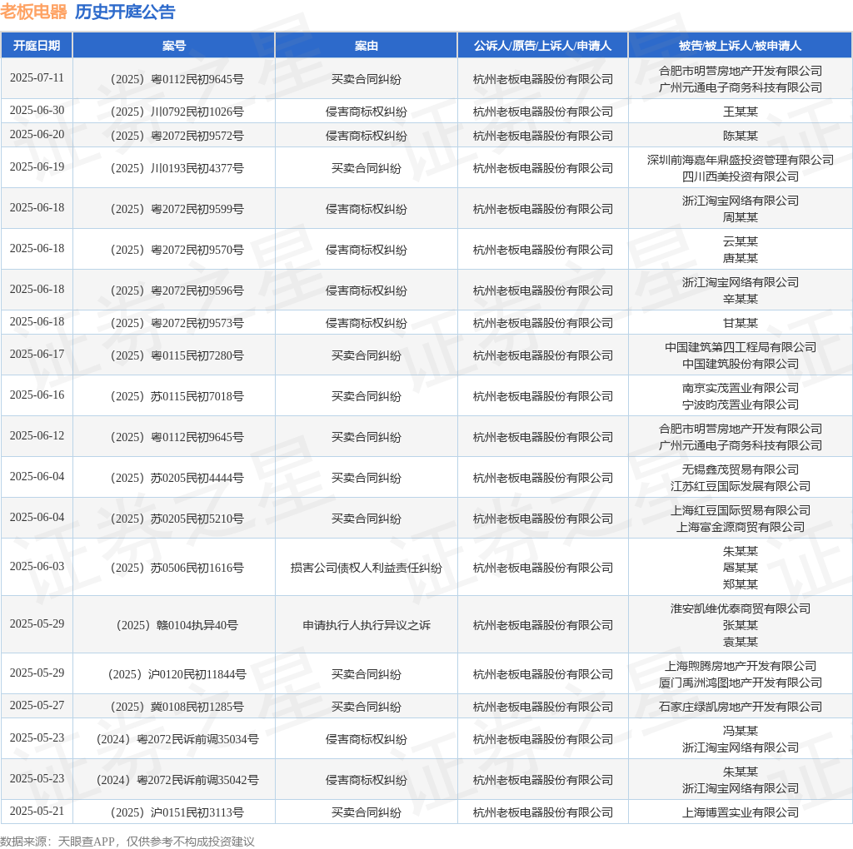Click defendant 屠某某
The width and height of the screenshot is (853, 849).
pos(741,568)
